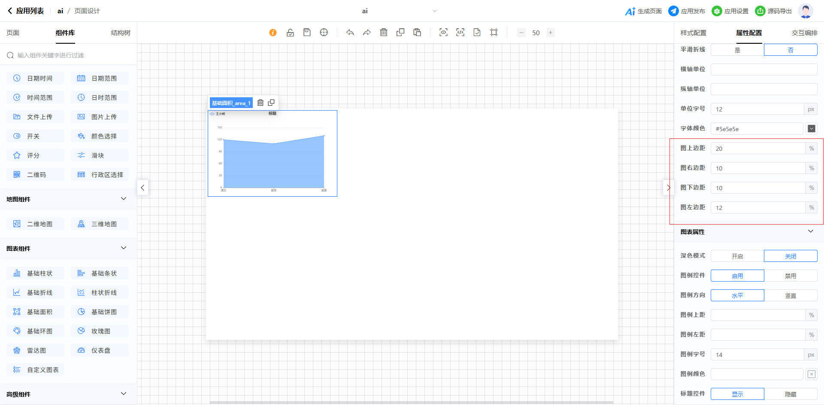Turn on 深色模式 with 开启
Screen dimensions: 824x405
[737, 256]
